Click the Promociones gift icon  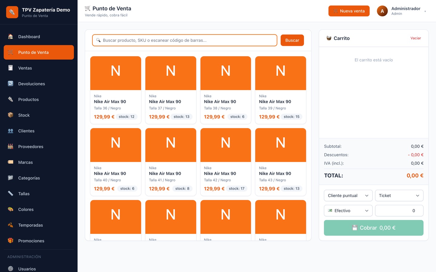11,241
